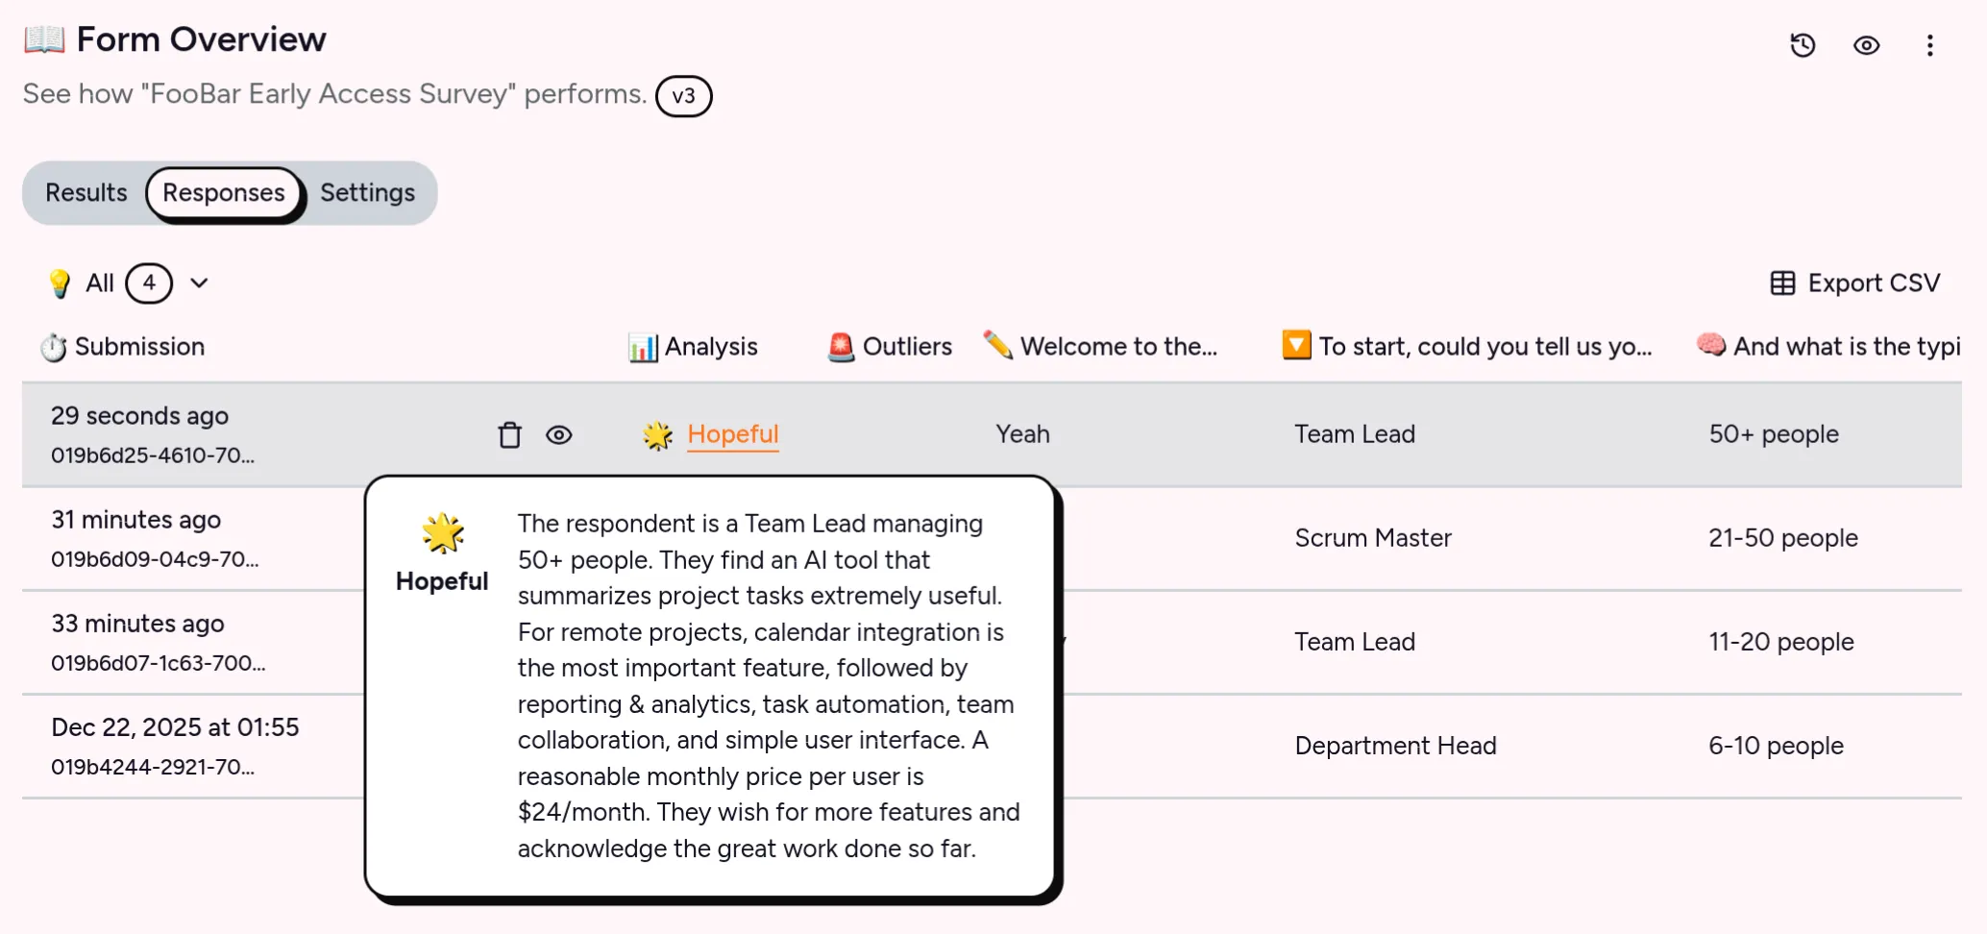Sort by the Submission column header
The width and height of the screenshot is (1987, 934).
tap(122, 347)
